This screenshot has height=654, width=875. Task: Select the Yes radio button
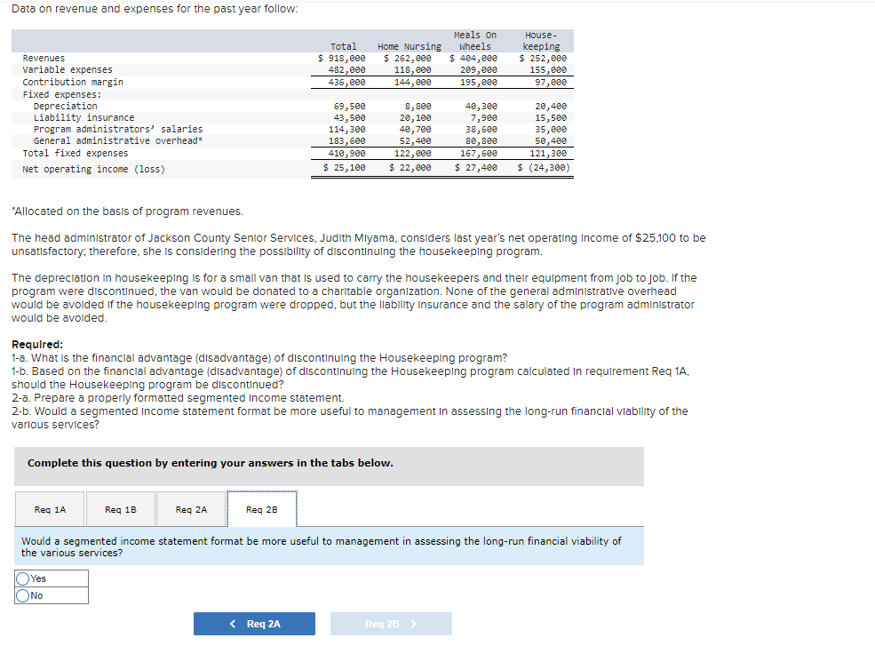pyautogui.click(x=23, y=578)
